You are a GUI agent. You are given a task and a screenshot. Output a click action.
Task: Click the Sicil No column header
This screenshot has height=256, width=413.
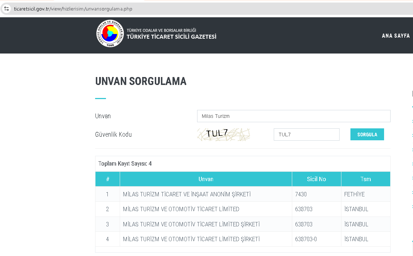[316, 179]
